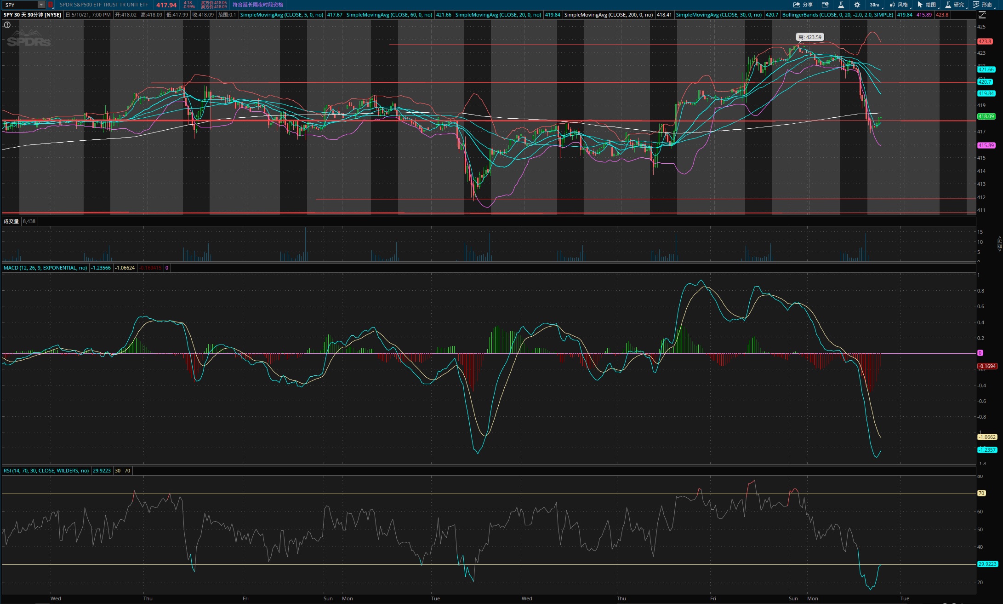Click the 415.89 magenta lower band tag
The image size is (1003, 604).
pos(986,145)
